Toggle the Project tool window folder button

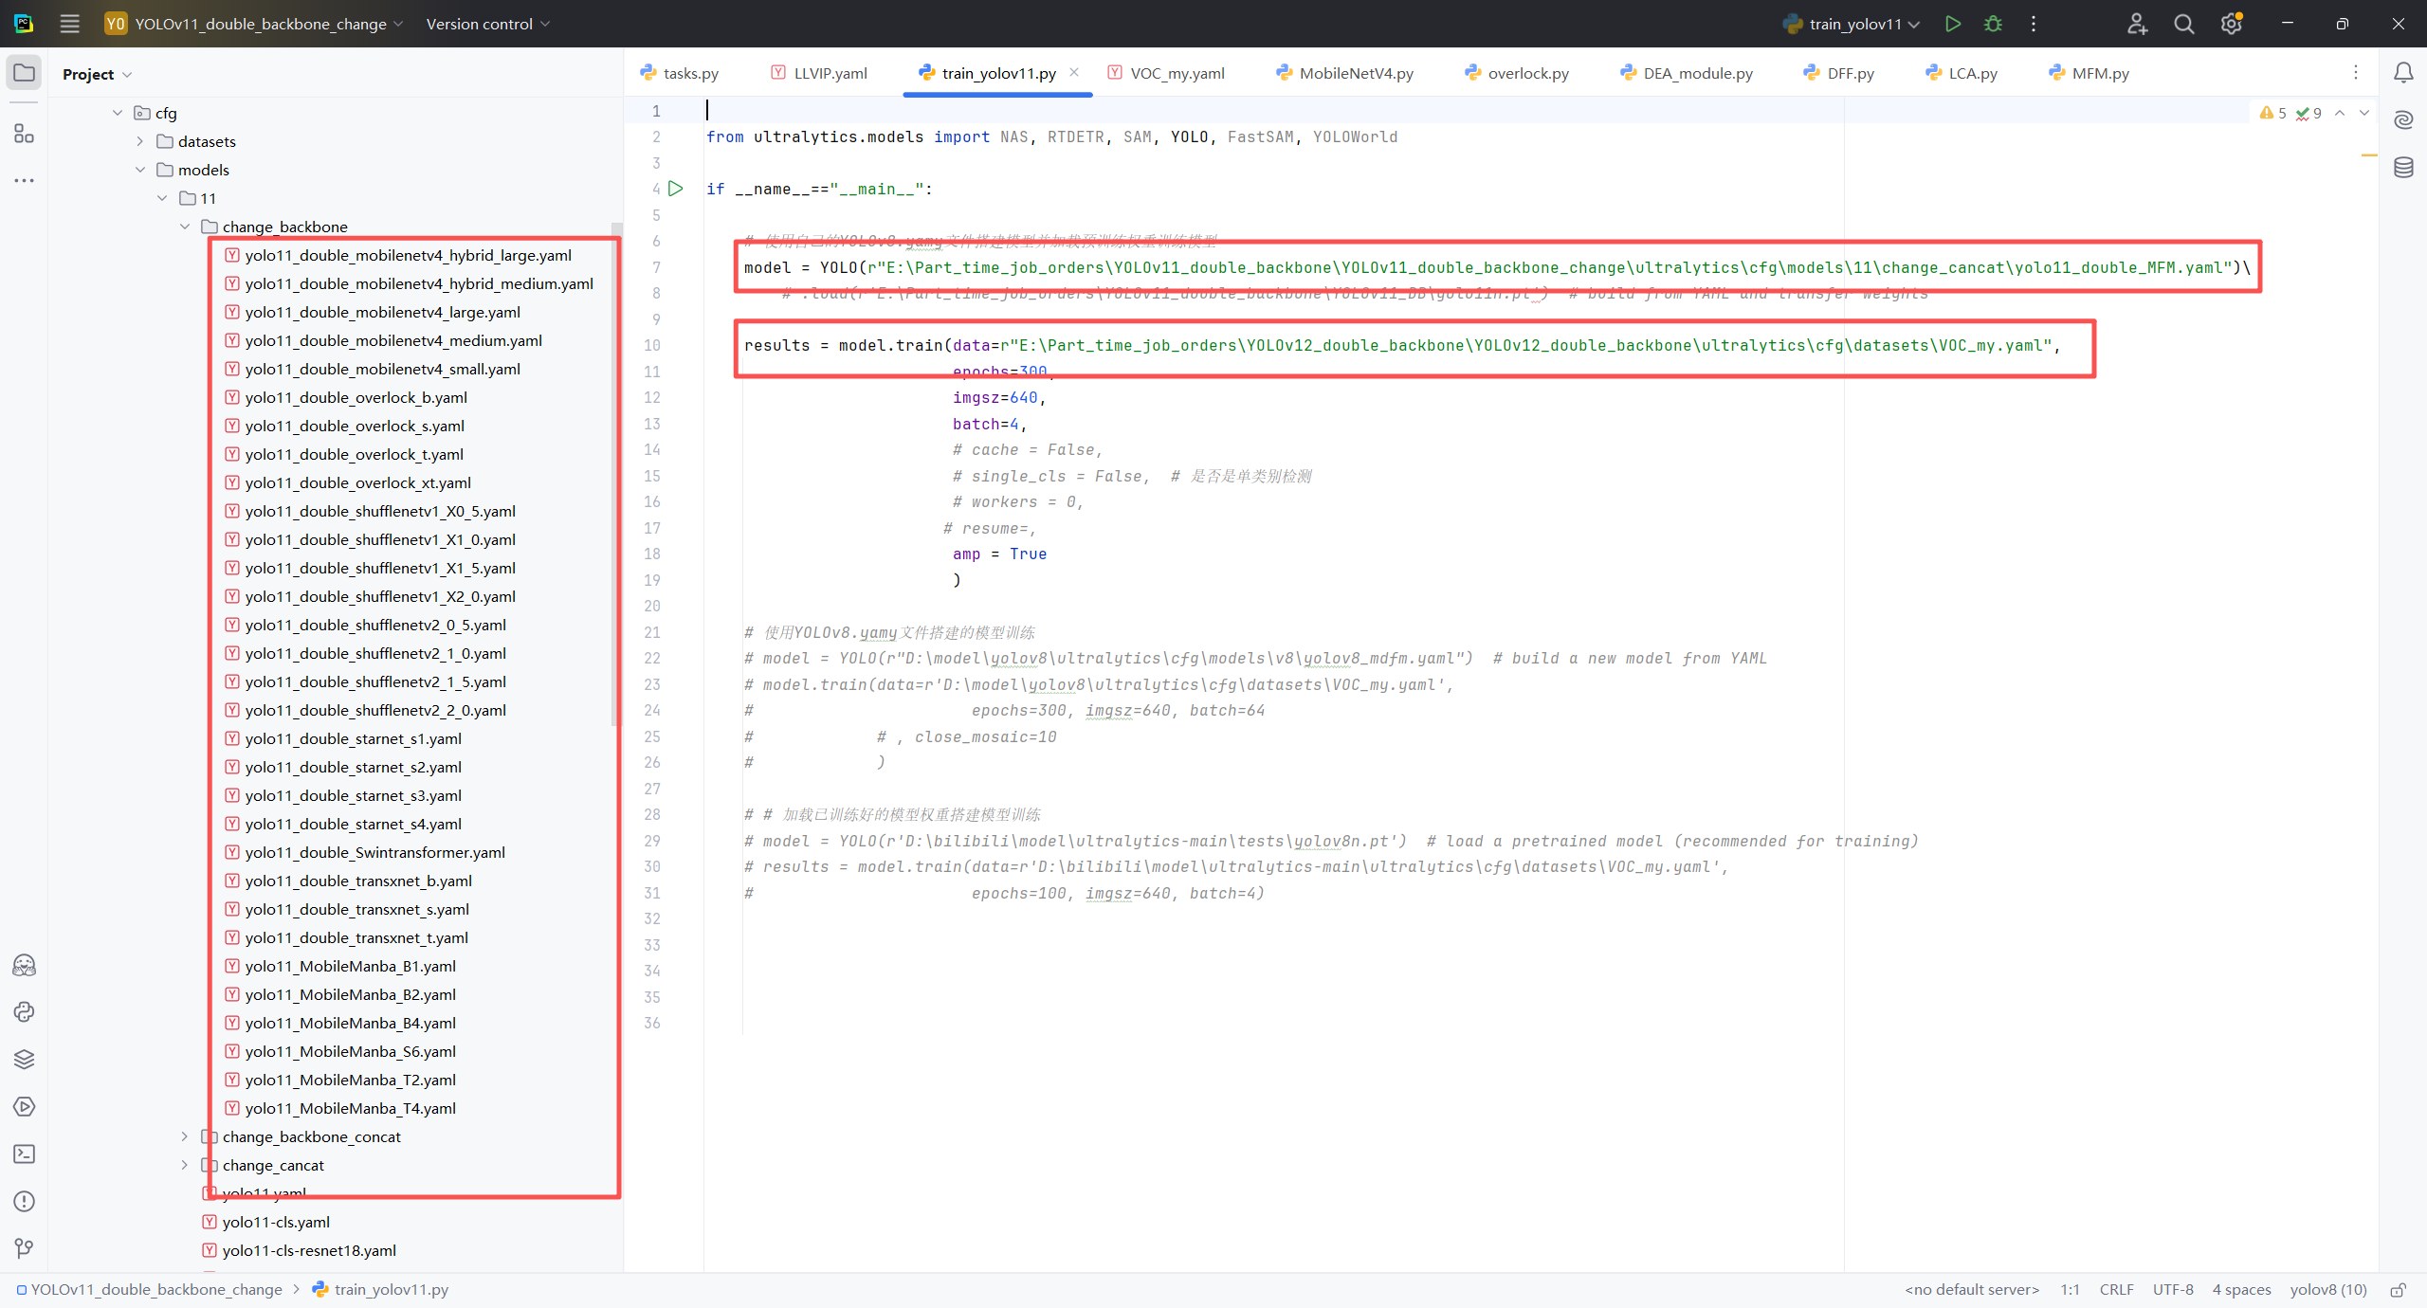pyautogui.click(x=24, y=73)
